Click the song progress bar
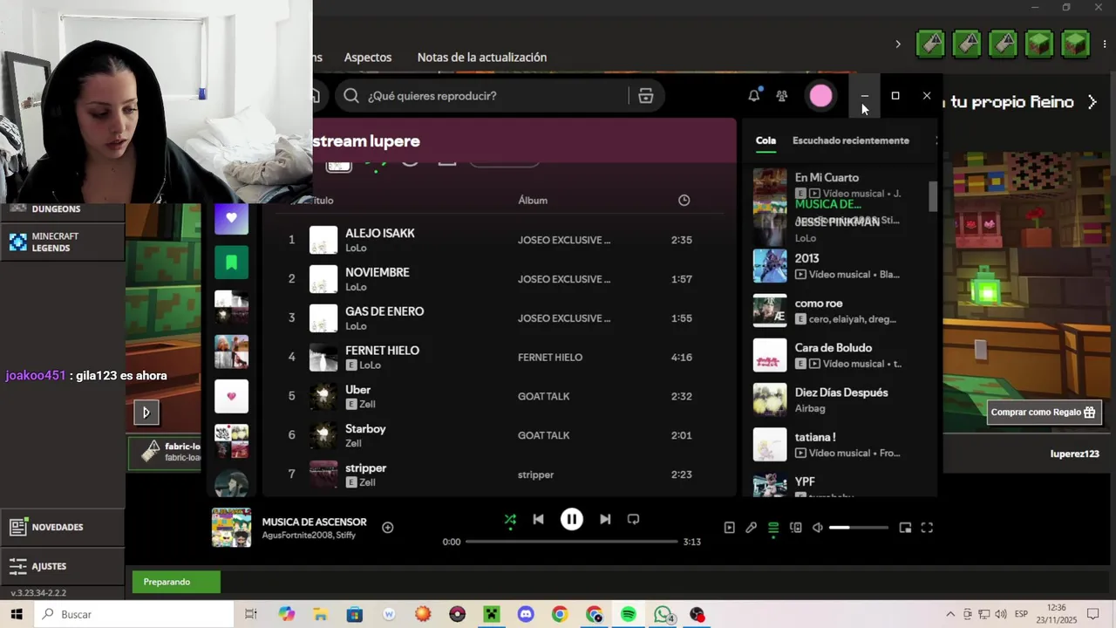The image size is (1116, 628). (x=571, y=542)
